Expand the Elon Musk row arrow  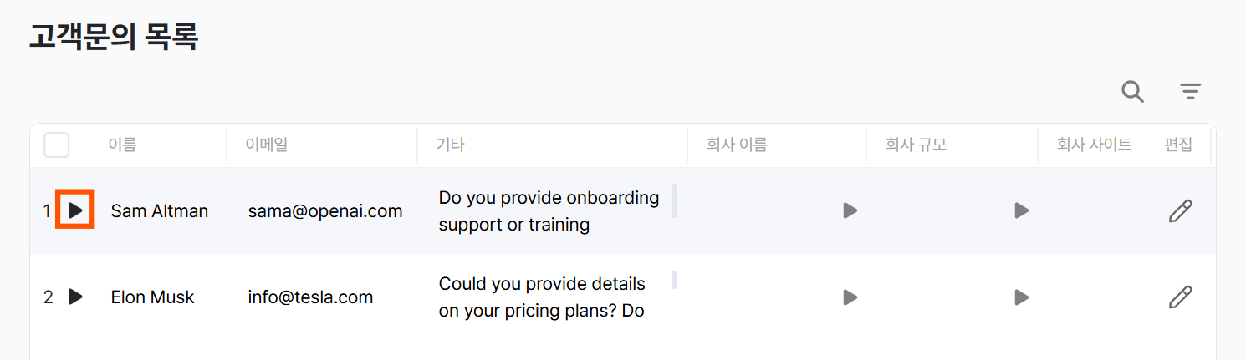tap(75, 297)
